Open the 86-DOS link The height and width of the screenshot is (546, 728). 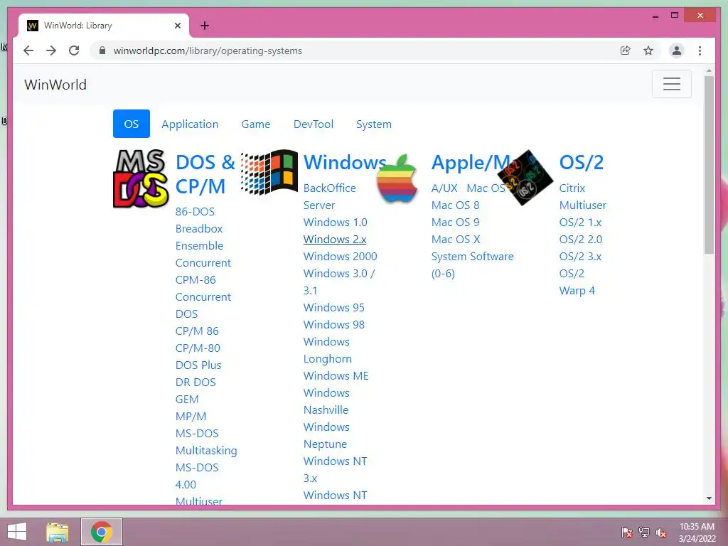[195, 212]
